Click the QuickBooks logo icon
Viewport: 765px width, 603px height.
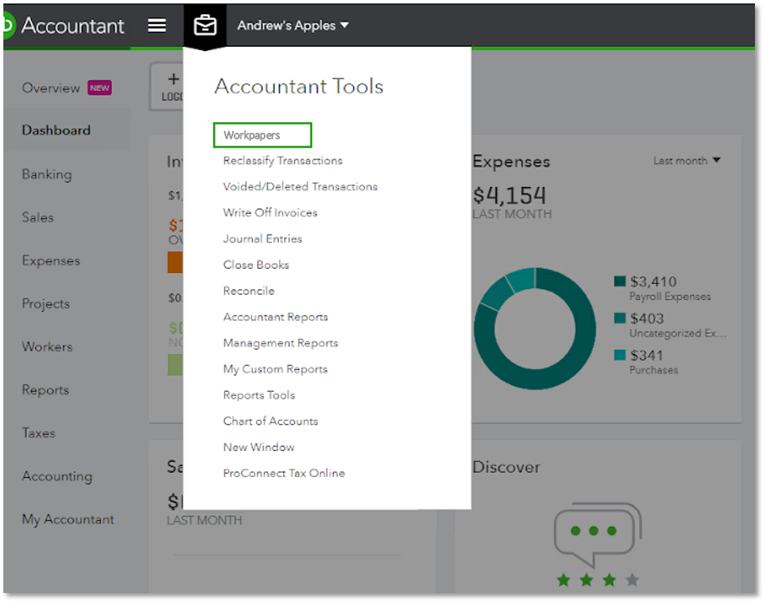pos(8,25)
